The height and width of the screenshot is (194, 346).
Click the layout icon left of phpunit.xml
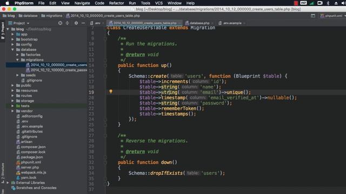pos(313,16)
